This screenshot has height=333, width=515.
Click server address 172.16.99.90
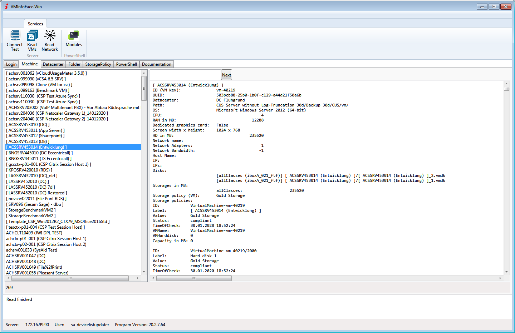point(37,325)
